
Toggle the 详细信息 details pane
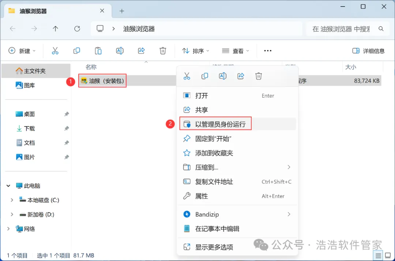[368, 51]
